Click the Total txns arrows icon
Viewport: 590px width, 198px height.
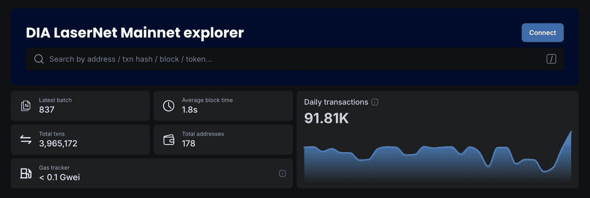[x=26, y=140]
